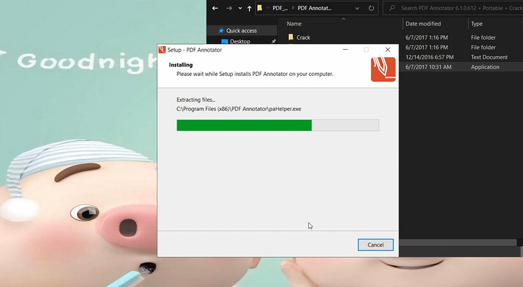Go back in File Explorer
This screenshot has height=287, width=523.
coord(215,8)
